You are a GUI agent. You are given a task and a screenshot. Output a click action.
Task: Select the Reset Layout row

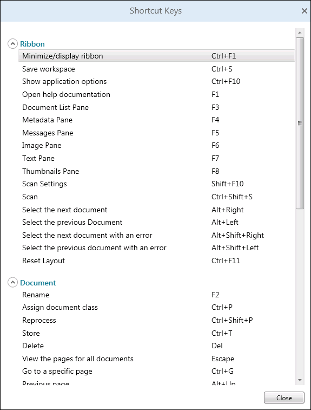(x=156, y=261)
